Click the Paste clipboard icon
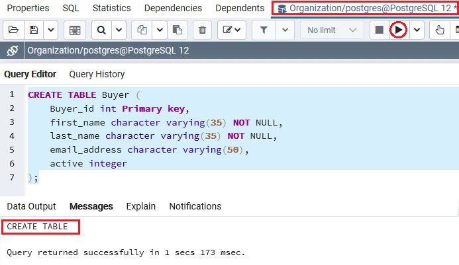The height and width of the screenshot is (265, 459). [177, 30]
